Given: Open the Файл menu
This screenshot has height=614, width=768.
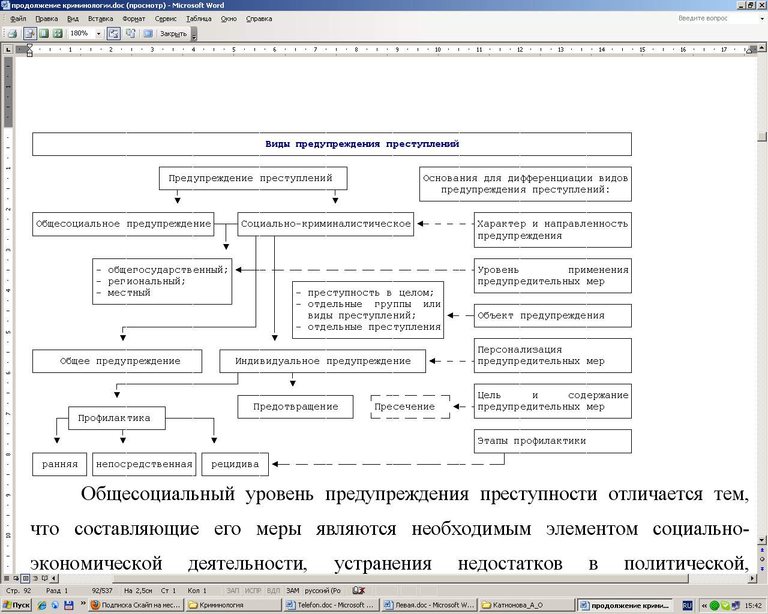Looking at the screenshot, I should pos(18,19).
